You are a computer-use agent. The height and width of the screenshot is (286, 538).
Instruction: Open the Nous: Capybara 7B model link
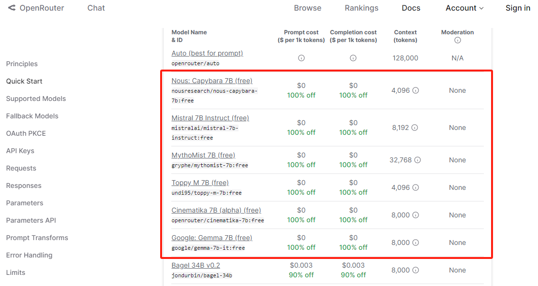[212, 81]
